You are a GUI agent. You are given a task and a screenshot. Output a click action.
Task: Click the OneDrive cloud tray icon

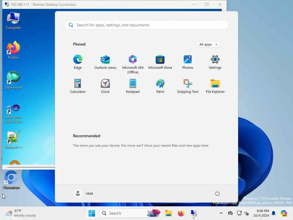pos(230,213)
